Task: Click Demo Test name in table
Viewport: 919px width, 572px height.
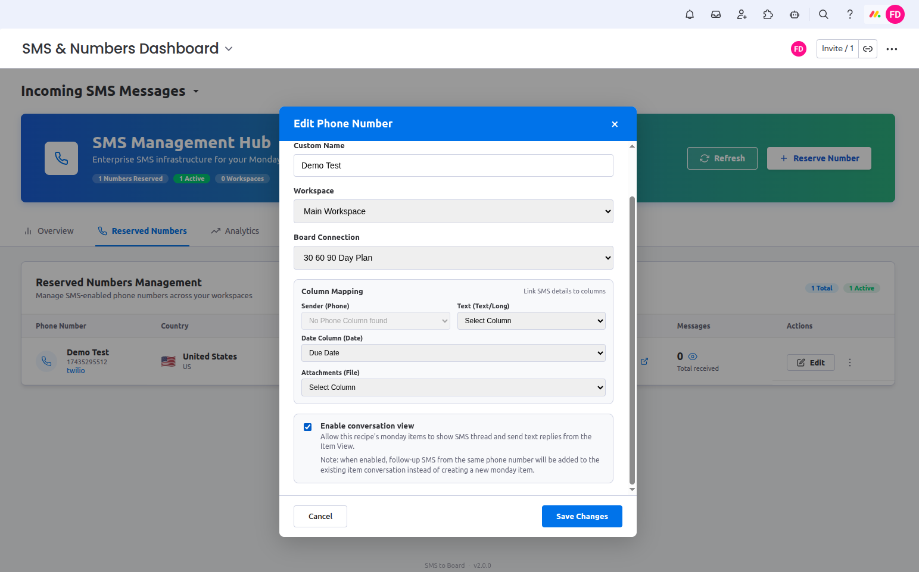Action: coord(88,352)
